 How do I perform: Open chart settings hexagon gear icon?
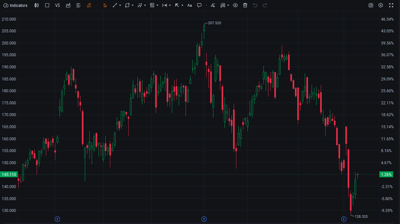click(381, 5)
